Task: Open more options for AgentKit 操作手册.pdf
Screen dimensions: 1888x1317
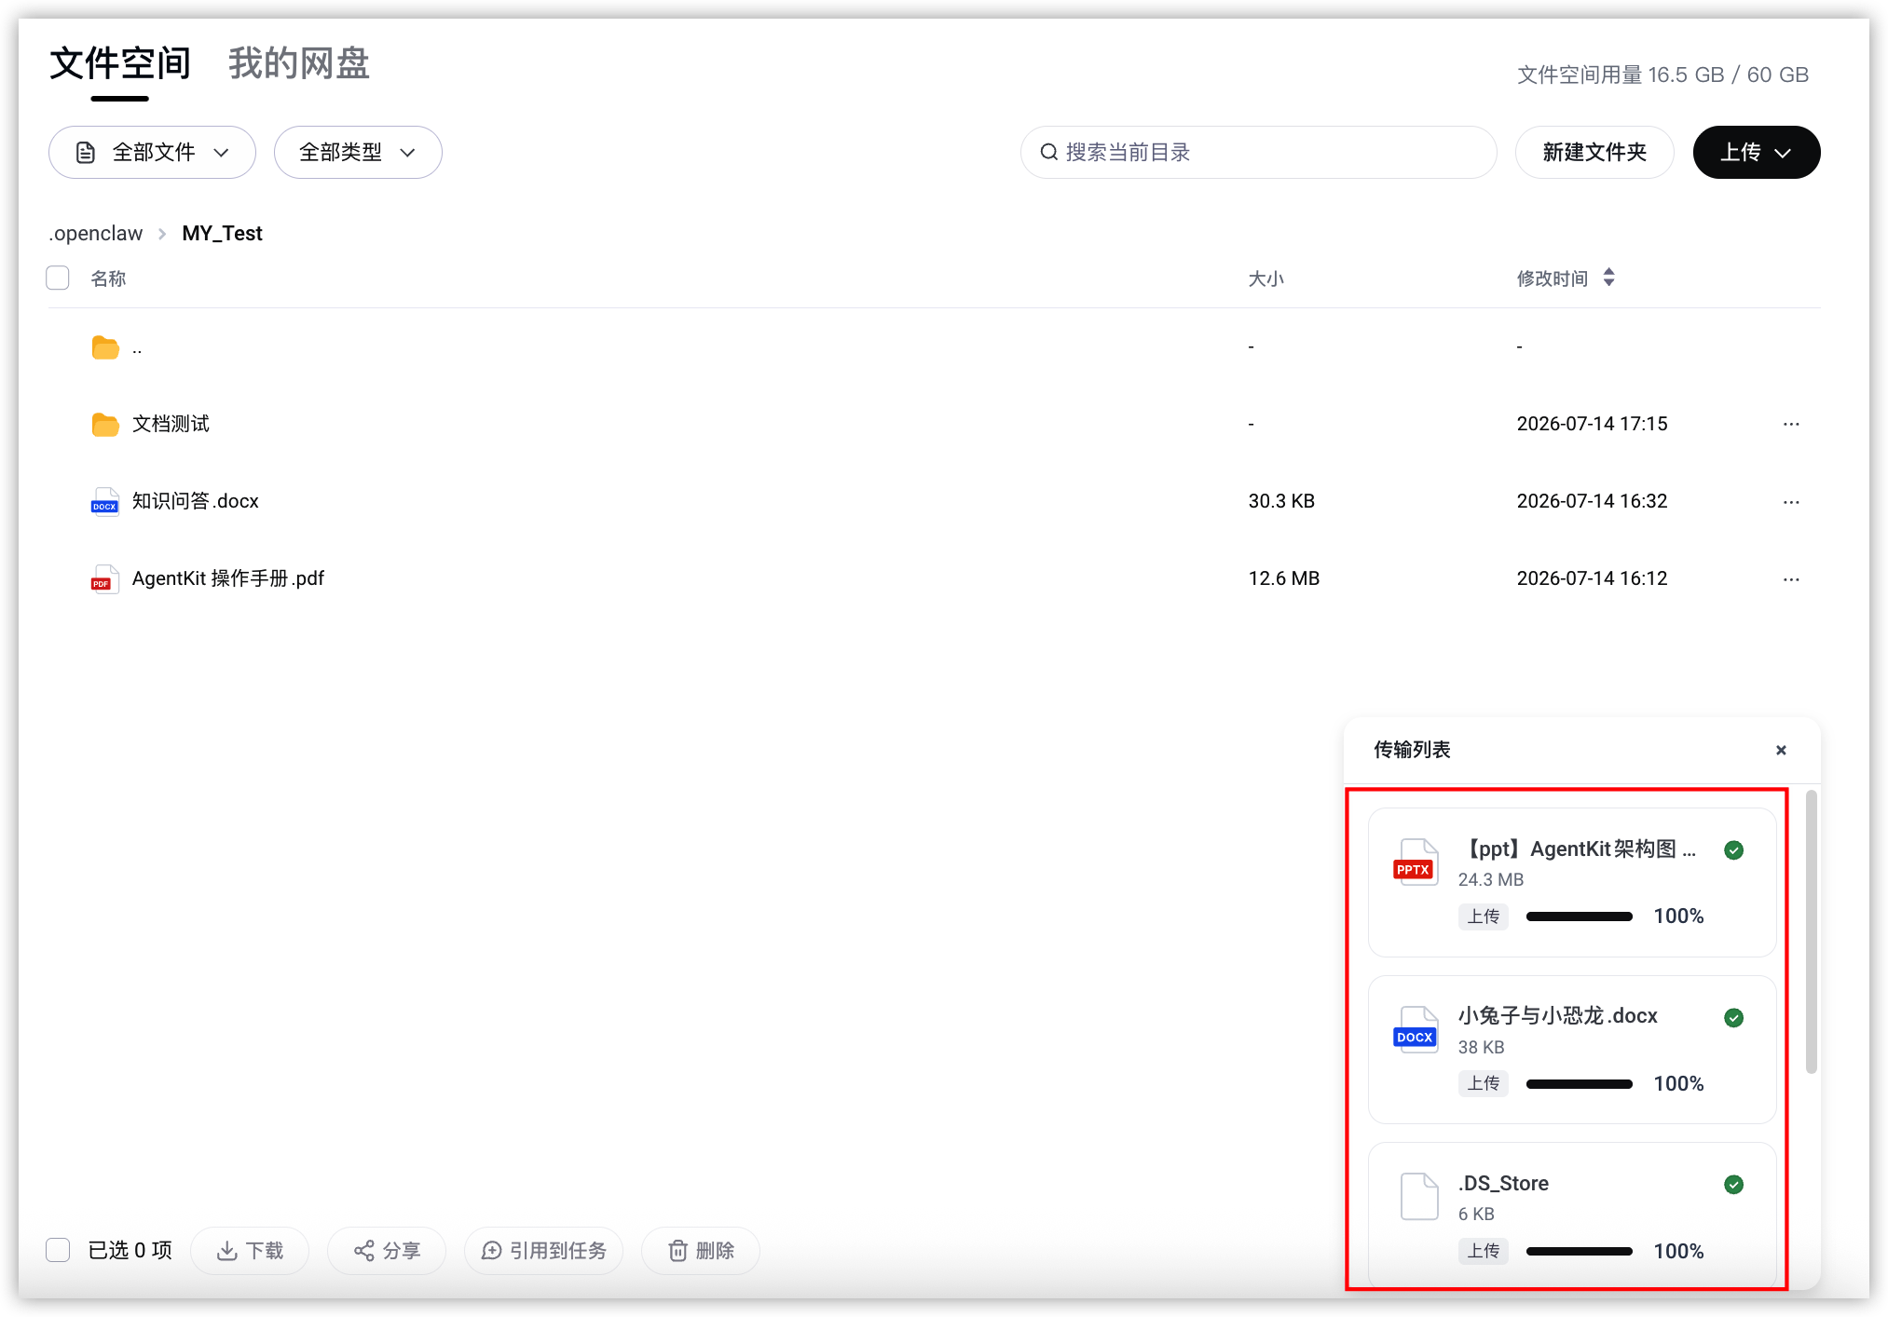Action: coord(1791,579)
